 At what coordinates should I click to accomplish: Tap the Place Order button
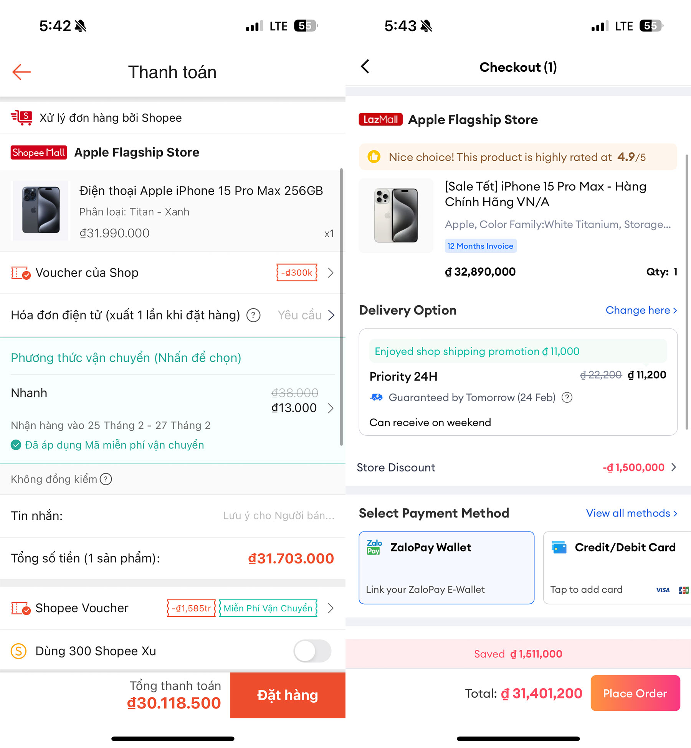[635, 693]
